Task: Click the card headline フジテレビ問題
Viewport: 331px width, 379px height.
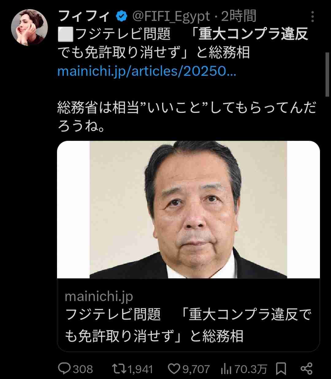Action: pos(113,315)
